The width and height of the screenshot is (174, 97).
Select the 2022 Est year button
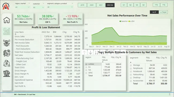tap(110, 5)
